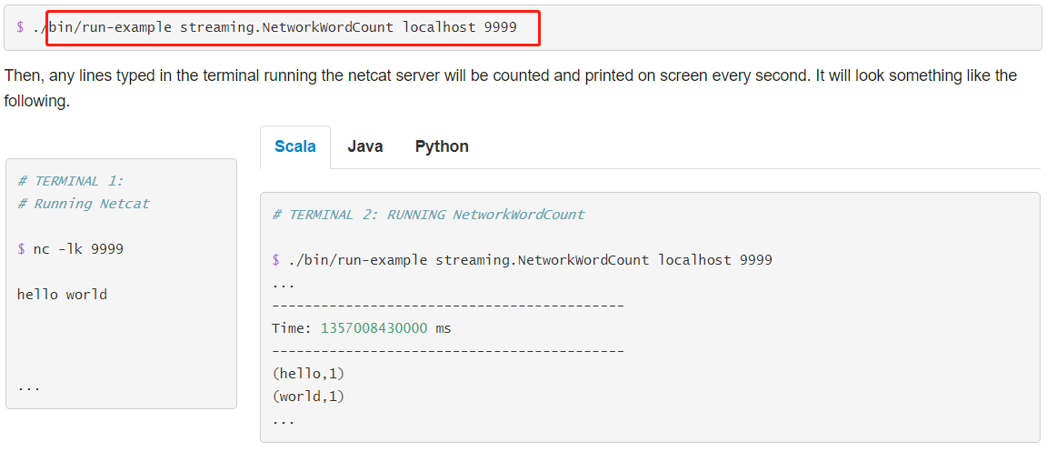Screen dimensions: 1047x452
Task: Click the ellipsis below '(world,1)' line
Action: pyautogui.click(x=284, y=423)
